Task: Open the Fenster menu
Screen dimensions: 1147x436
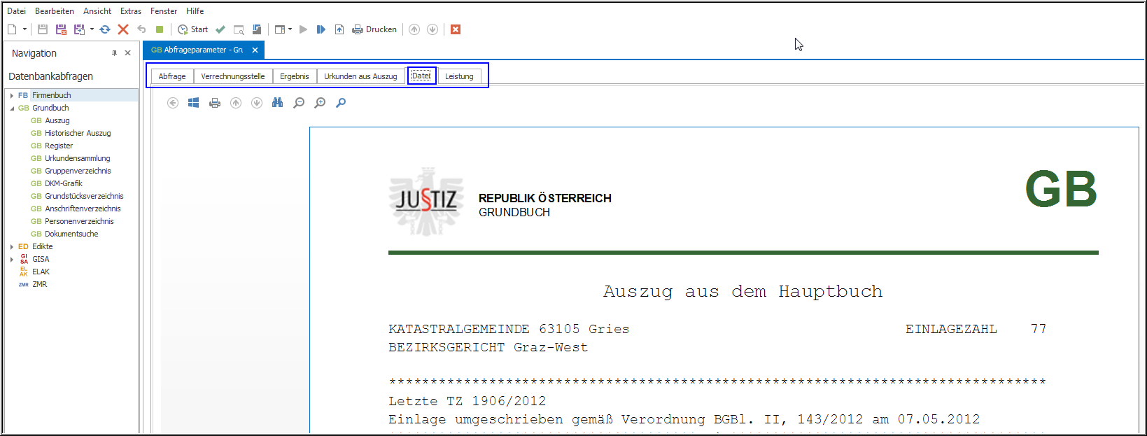Action: pyautogui.click(x=164, y=11)
